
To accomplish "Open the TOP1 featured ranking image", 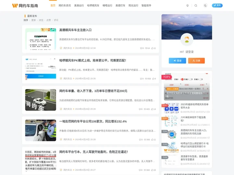I will click(187, 87).
